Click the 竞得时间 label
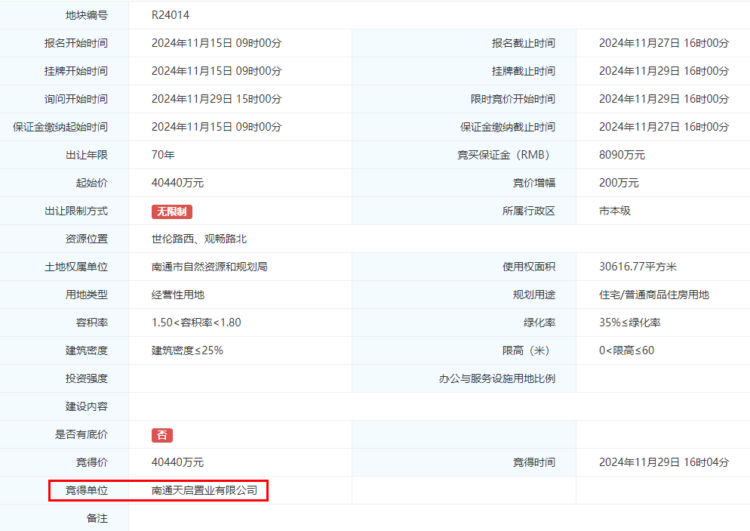This screenshot has height=531, width=750. [x=533, y=462]
